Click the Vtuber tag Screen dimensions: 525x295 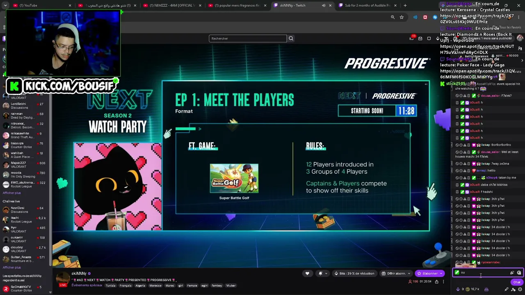coord(231,286)
